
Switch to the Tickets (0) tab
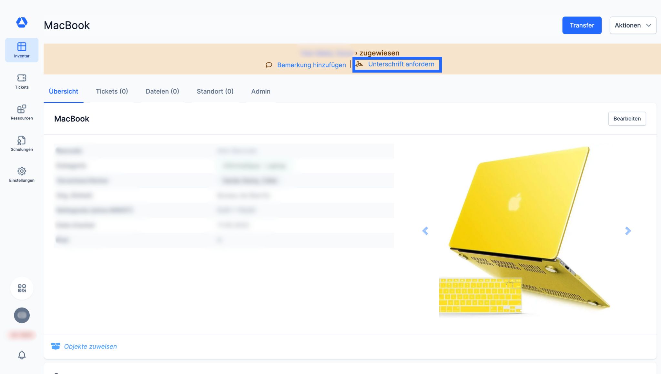point(112,91)
